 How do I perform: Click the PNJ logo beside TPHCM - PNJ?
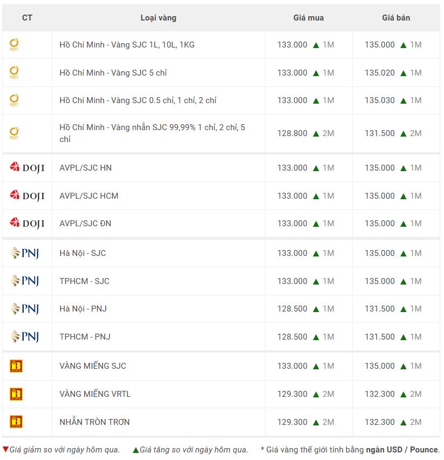tap(25, 336)
